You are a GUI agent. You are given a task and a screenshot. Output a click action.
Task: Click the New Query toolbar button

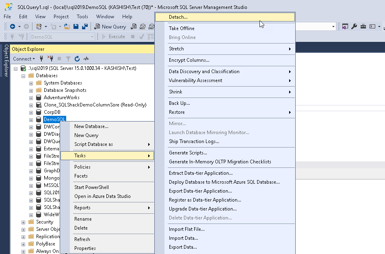click(110, 26)
